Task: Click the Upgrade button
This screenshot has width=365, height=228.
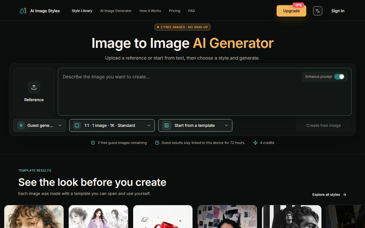Action: click(291, 11)
